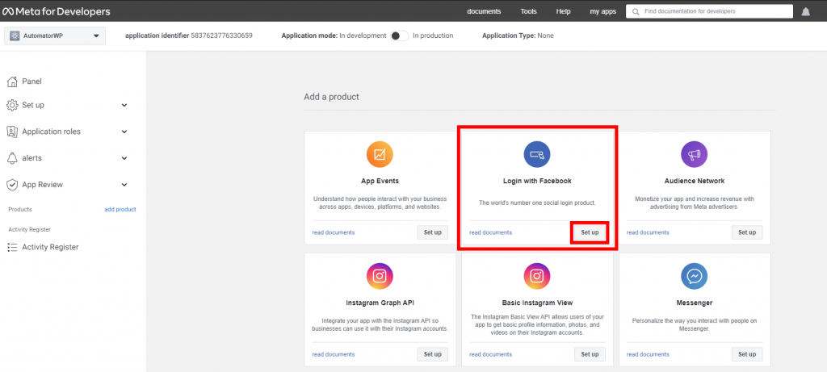The image size is (827, 372).
Task: Click the Instagram Graph API icon
Action: coord(380,276)
